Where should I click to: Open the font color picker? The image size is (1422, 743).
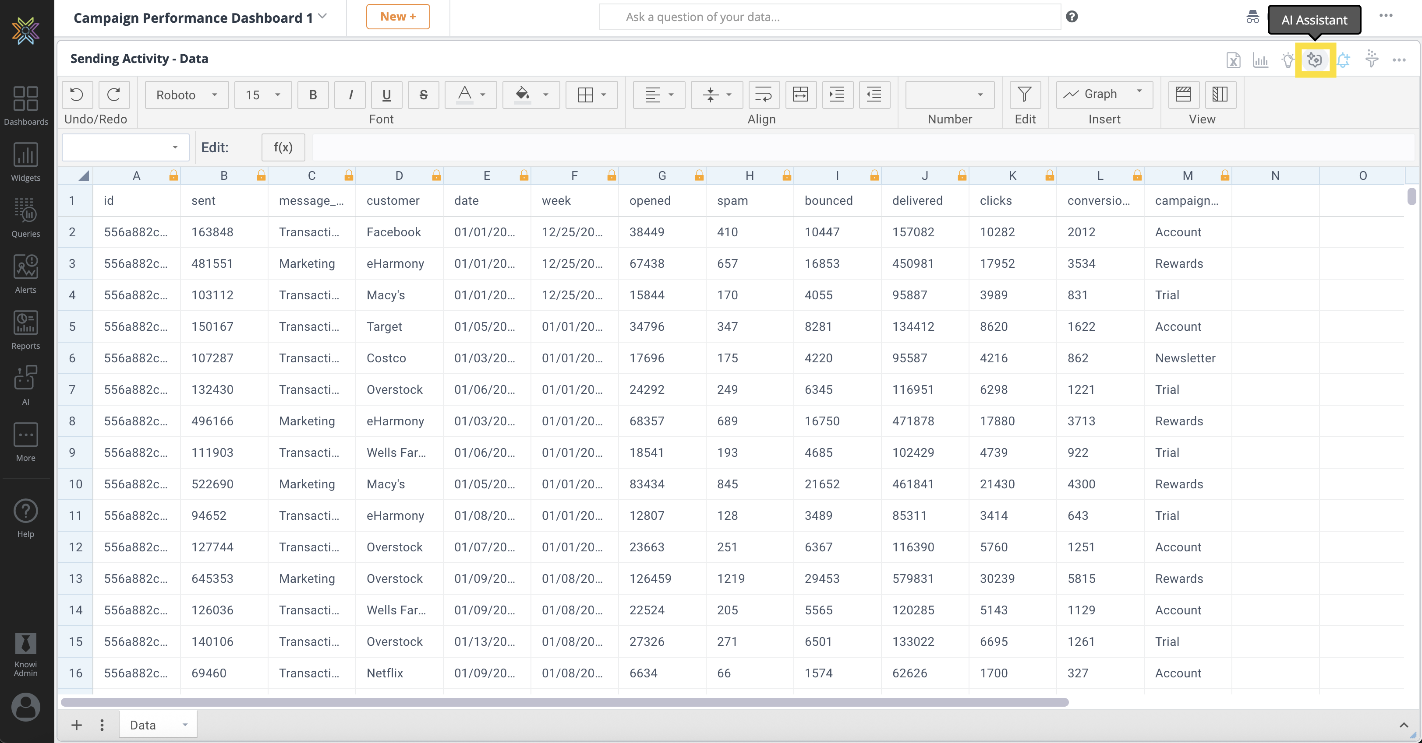(x=470, y=94)
